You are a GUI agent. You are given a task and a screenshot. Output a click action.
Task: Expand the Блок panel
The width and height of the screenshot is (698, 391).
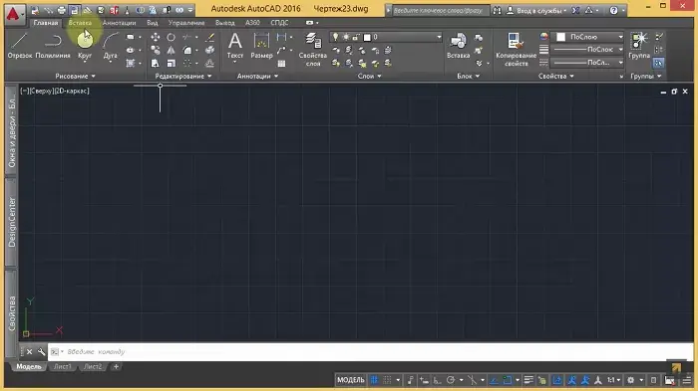(468, 76)
